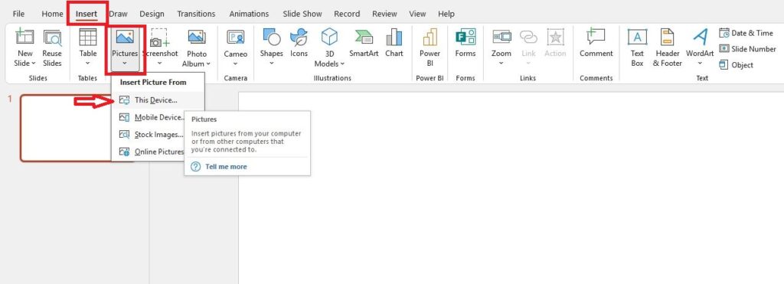
Task: Click the Cameo camera icon
Action: (236, 37)
